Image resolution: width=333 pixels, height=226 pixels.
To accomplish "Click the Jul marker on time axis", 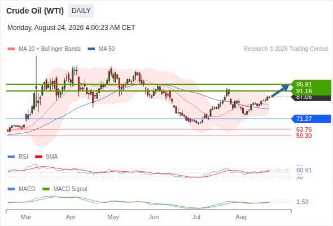I will (x=196, y=217).
